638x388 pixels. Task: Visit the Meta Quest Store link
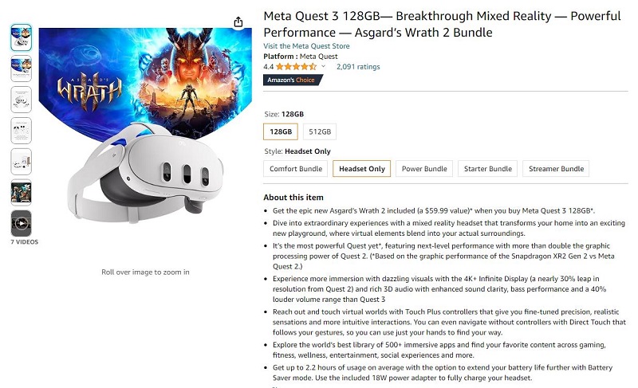[x=306, y=46]
